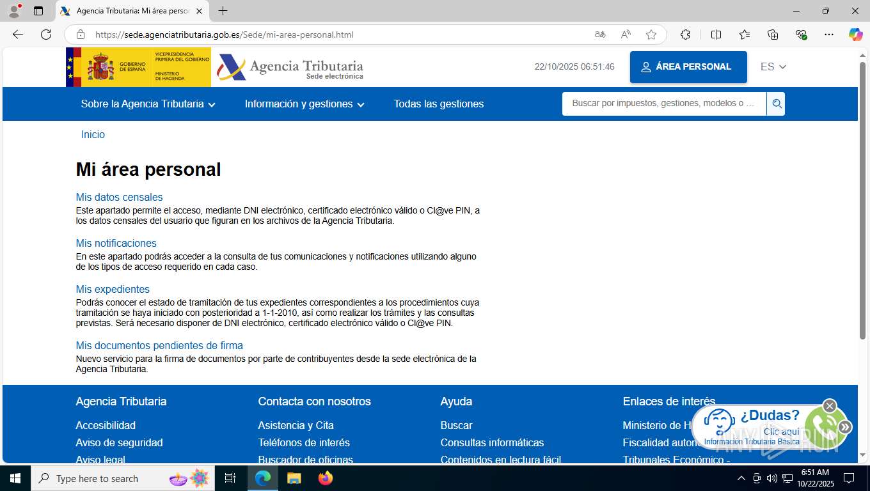
Task: Add this page to favorites with star icon
Action: pyautogui.click(x=651, y=35)
